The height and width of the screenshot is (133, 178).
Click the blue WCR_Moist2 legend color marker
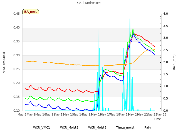(56, 128)
